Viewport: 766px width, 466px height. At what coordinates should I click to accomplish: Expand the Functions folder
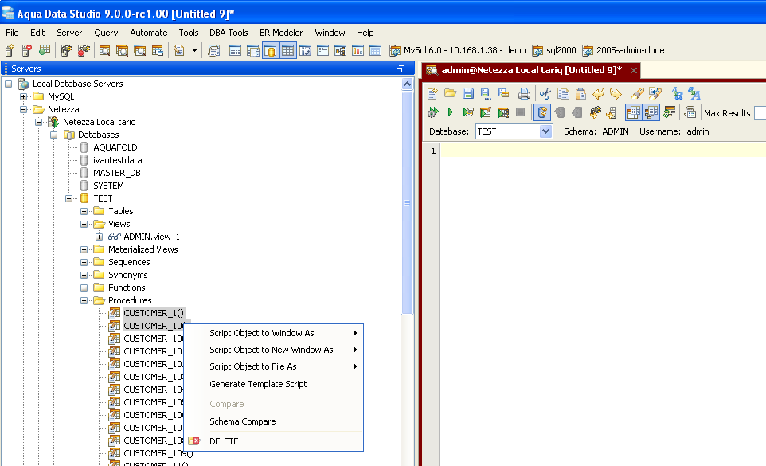click(84, 288)
